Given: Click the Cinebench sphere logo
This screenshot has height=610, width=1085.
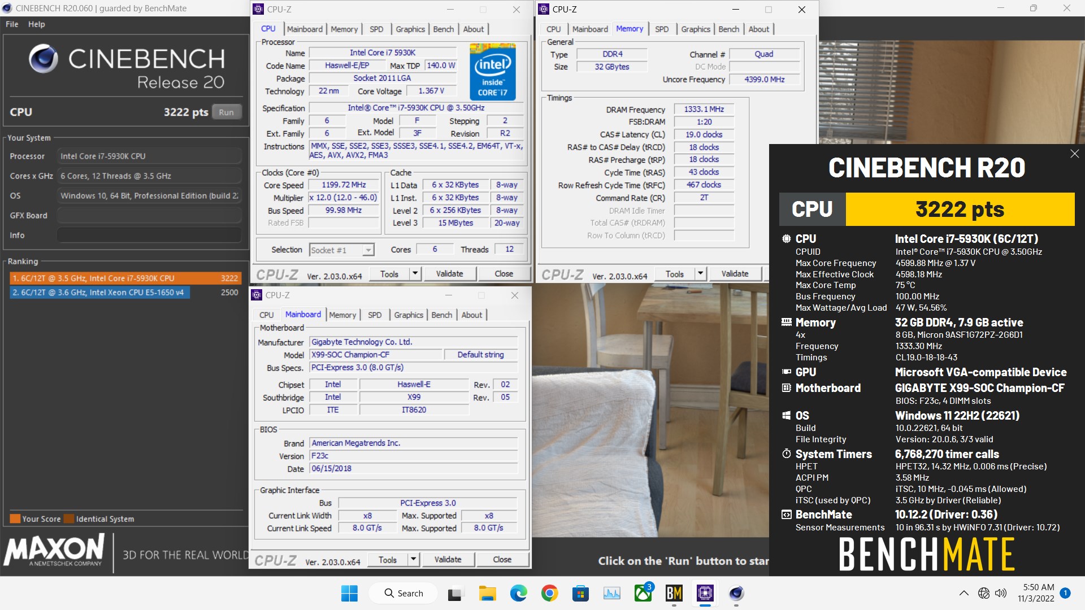Looking at the screenshot, I should pos(44,59).
